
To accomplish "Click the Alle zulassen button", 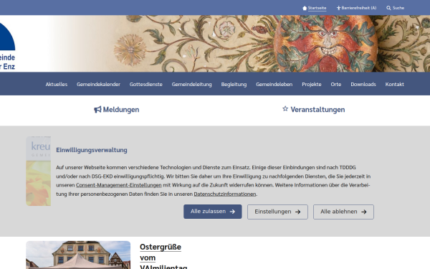I will coord(213,212).
